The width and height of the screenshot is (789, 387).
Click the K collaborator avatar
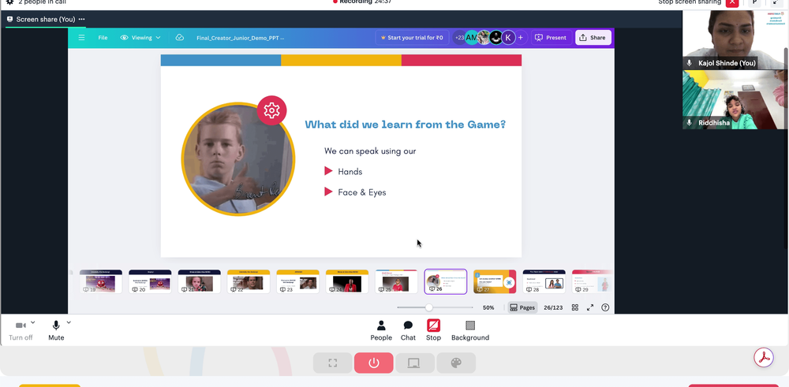point(508,38)
